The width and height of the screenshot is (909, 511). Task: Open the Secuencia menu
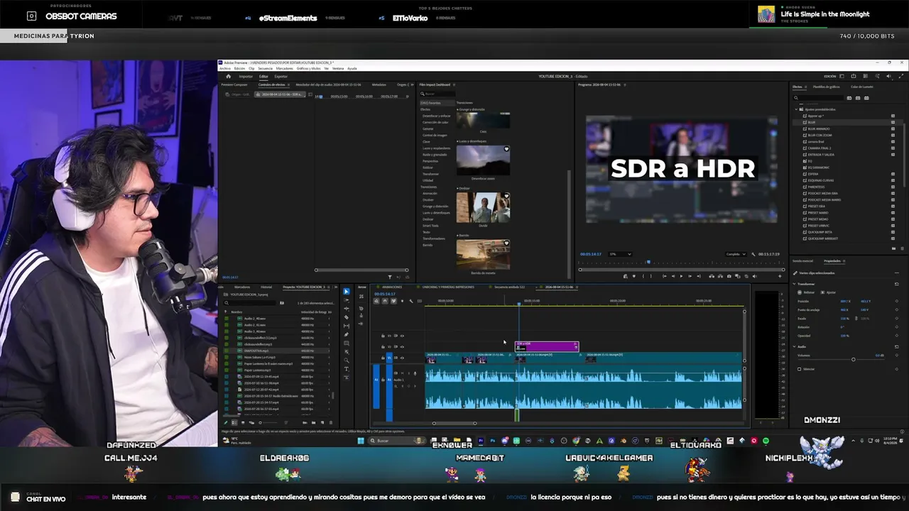pyautogui.click(x=265, y=69)
